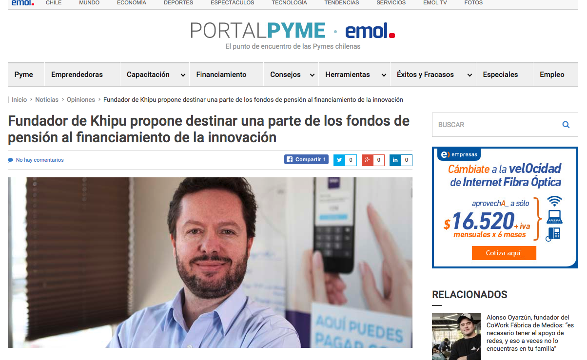Open the Financiamiento menu item
Viewport: 587px width, 360px height.
221,75
